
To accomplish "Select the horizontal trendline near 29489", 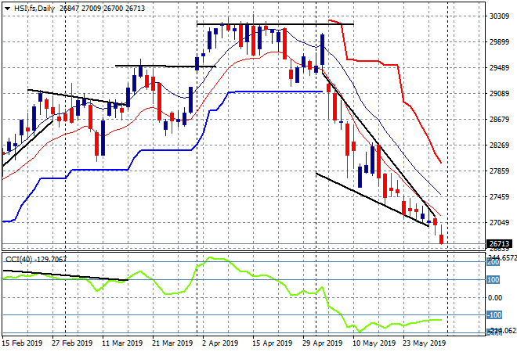I will pos(165,66).
